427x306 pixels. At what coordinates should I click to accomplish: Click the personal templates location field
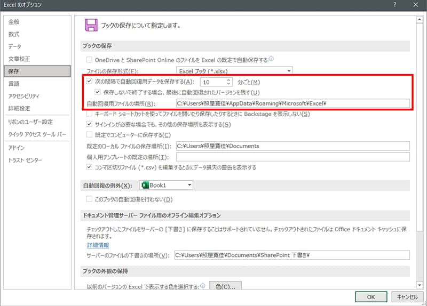[292, 157]
